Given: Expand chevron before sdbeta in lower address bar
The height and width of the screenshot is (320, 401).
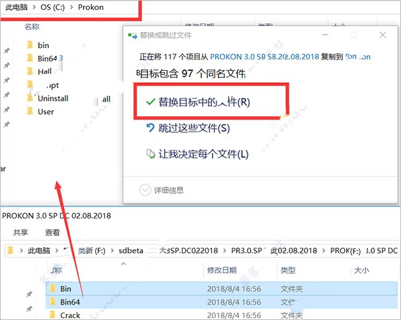Looking at the screenshot, I should click(112, 251).
